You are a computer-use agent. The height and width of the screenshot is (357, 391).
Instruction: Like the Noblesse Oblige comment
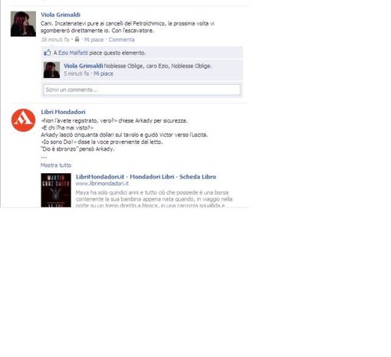tap(103, 74)
